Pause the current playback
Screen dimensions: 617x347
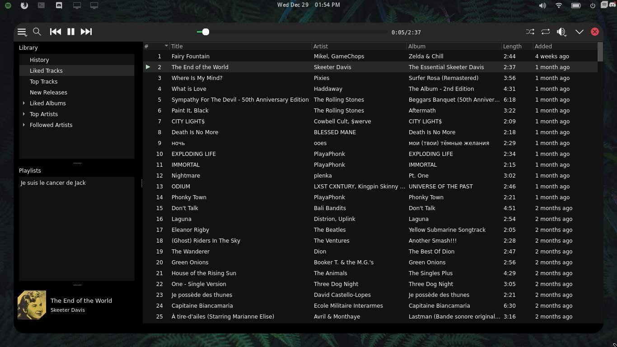coord(71,32)
